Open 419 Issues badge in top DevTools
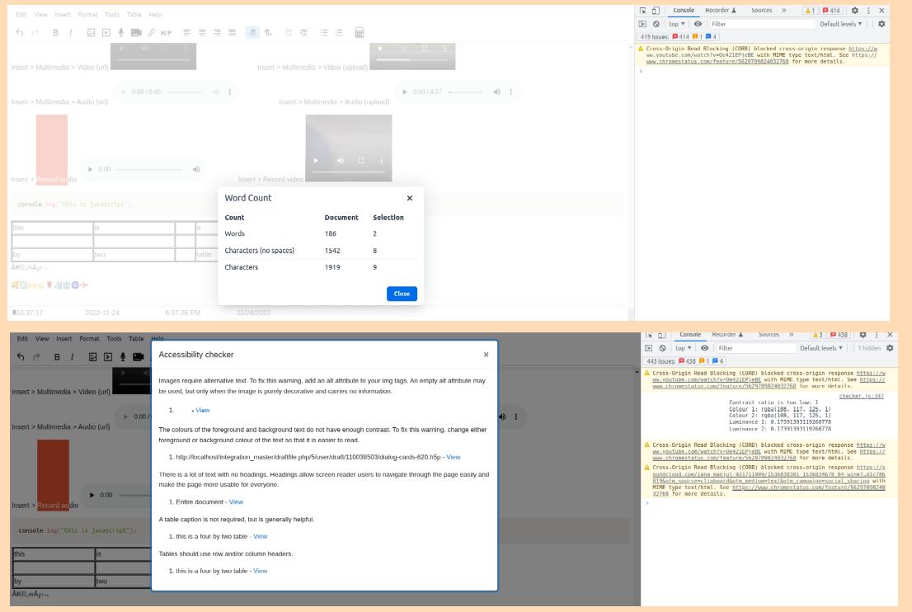This screenshot has height=612, width=912. point(679,36)
